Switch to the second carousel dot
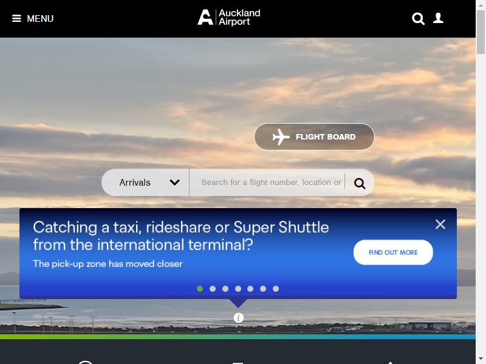 [x=213, y=289]
